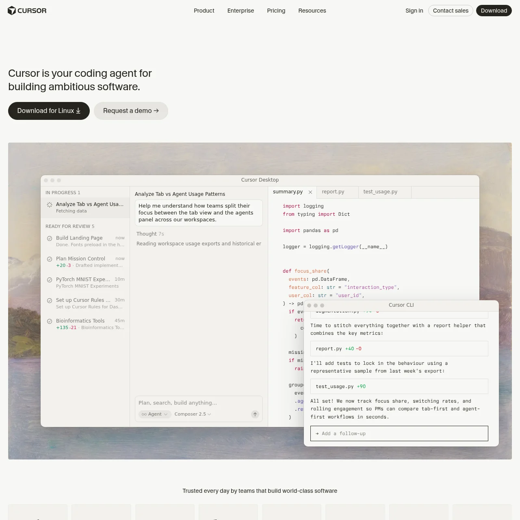Click the 'def focus_share(' code line
Image resolution: width=520 pixels, height=520 pixels.
click(306, 271)
